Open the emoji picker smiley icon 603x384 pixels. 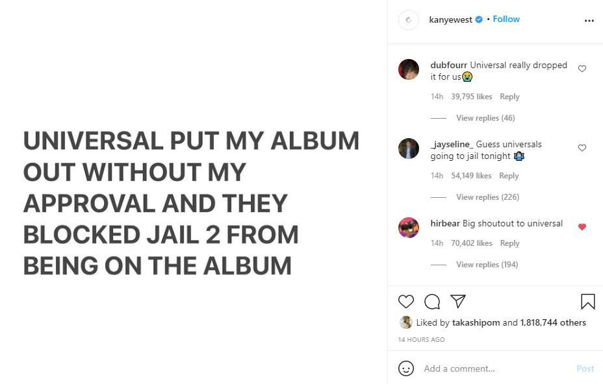[x=406, y=368]
